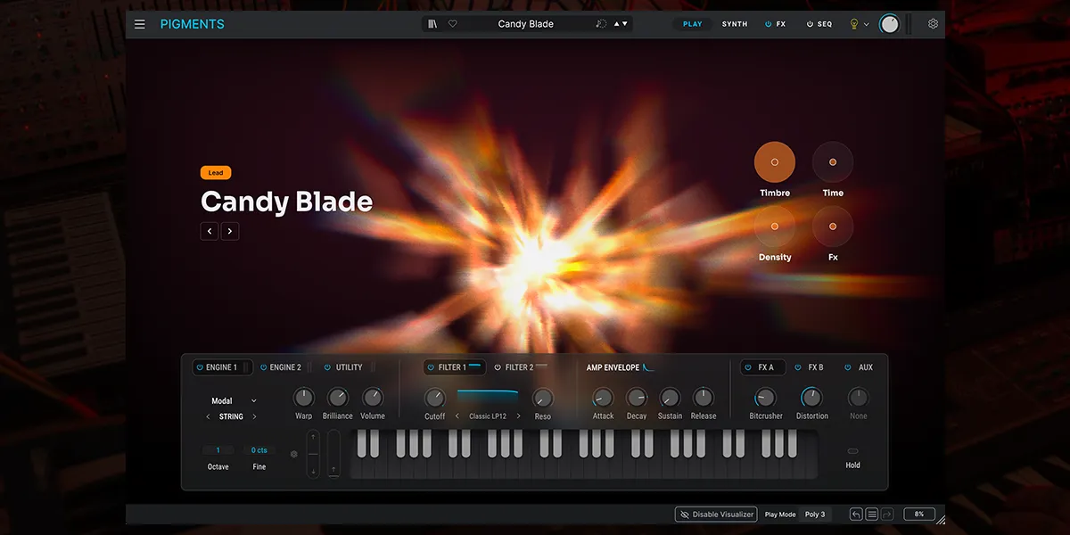Screen dimensions: 1070x535
Task: Toggle the Filter 2 power button
Action: pos(498,367)
